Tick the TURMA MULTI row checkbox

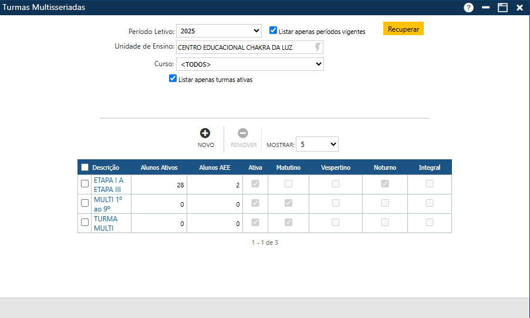point(85,223)
